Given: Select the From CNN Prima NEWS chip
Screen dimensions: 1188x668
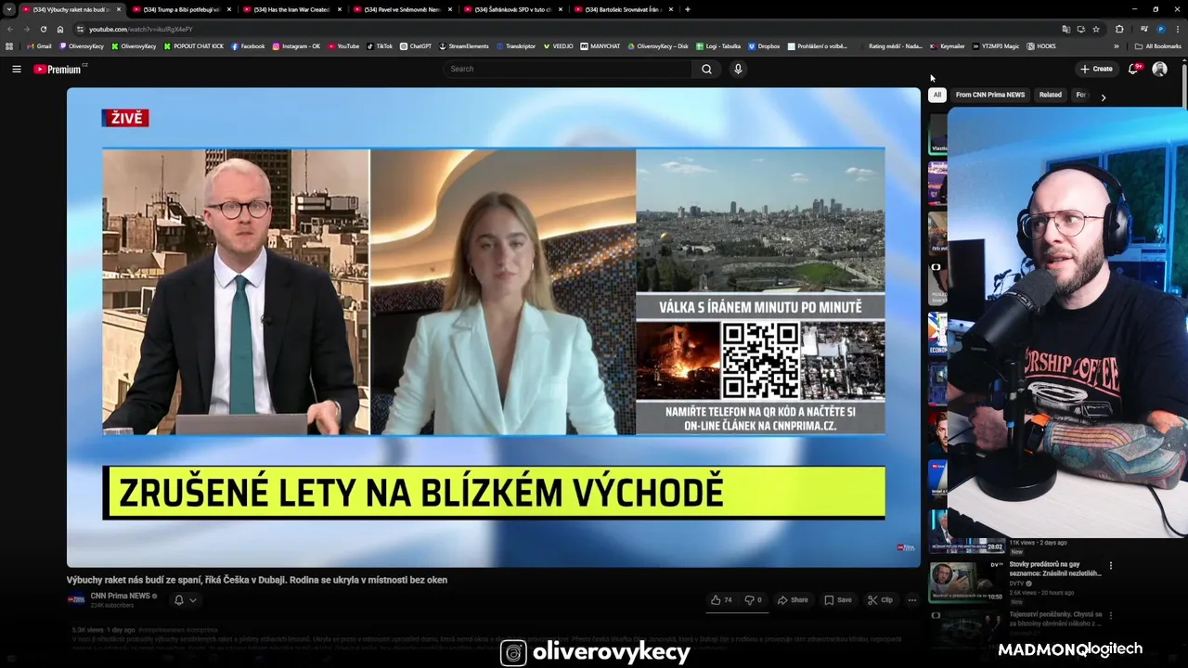Looking at the screenshot, I should pos(990,95).
